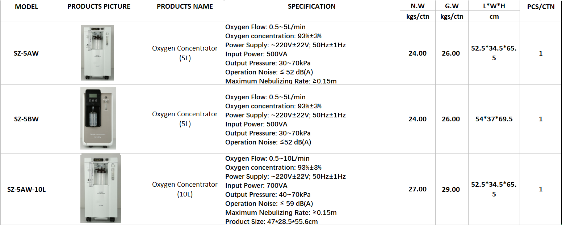The height and width of the screenshot is (225, 562).
Task: Select the 27.00 net weight cell
Action: [x=418, y=189]
